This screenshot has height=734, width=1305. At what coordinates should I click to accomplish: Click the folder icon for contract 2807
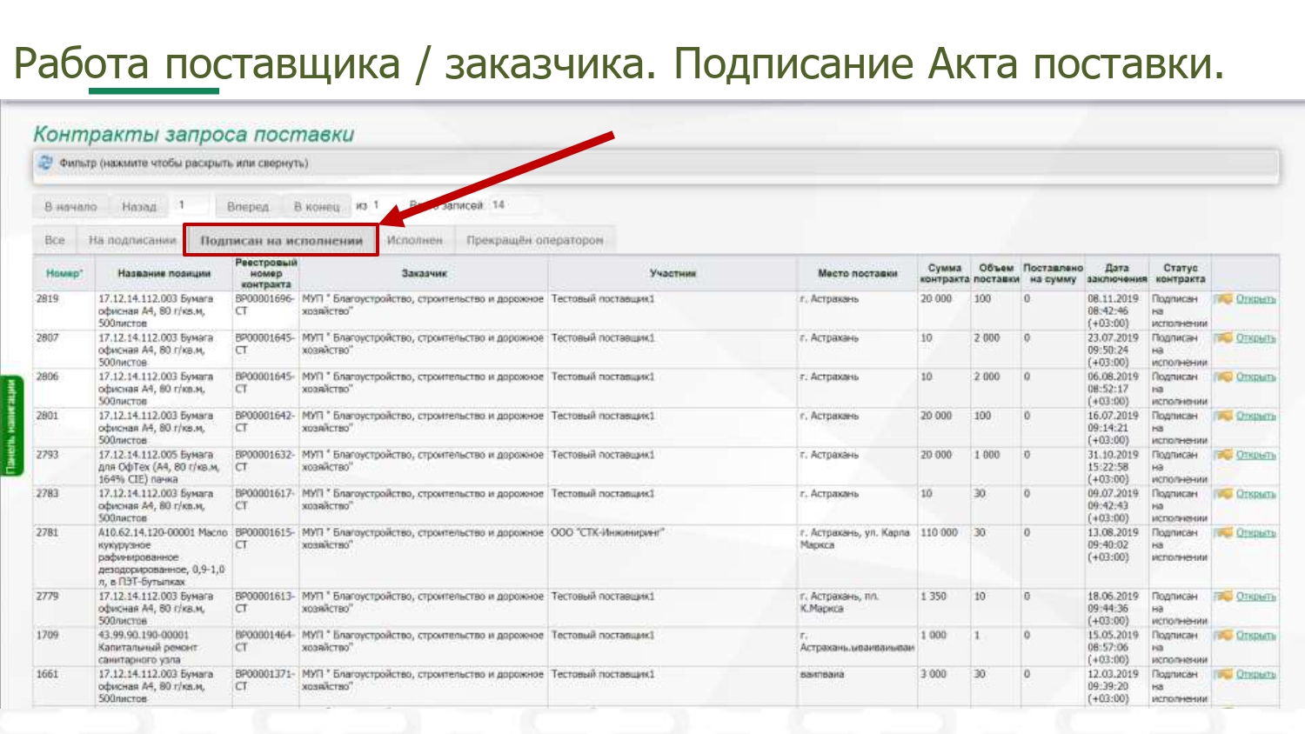click(1224, 338)
